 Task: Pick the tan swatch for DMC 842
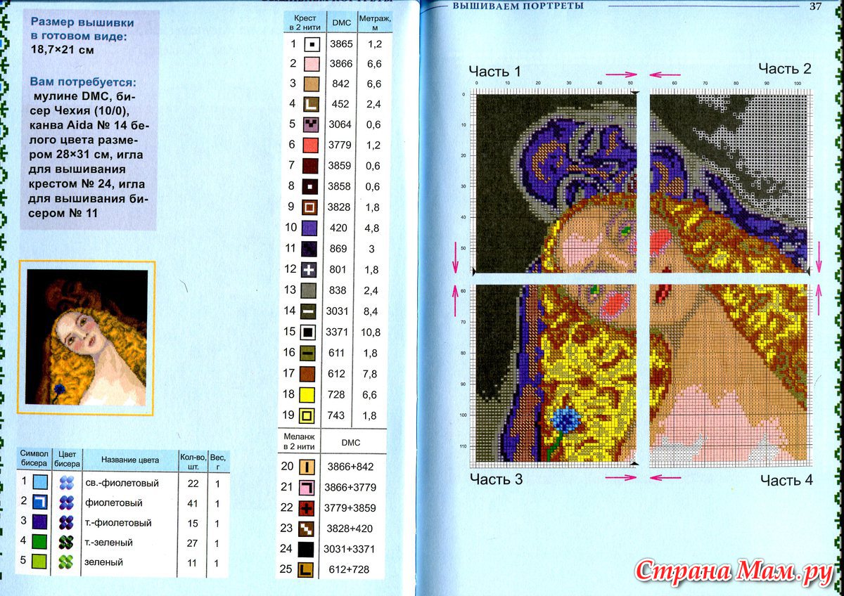pyautogui.click(x=312, y=84)
